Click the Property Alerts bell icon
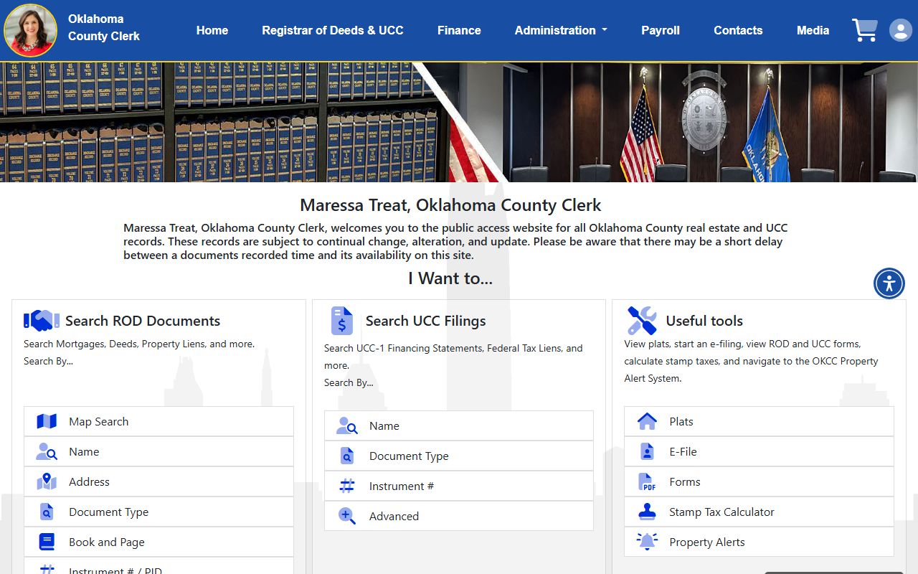 coord(647,542)
